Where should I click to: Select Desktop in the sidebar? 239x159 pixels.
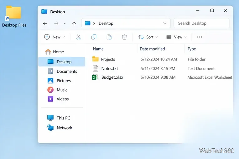(x=62, y=62)
